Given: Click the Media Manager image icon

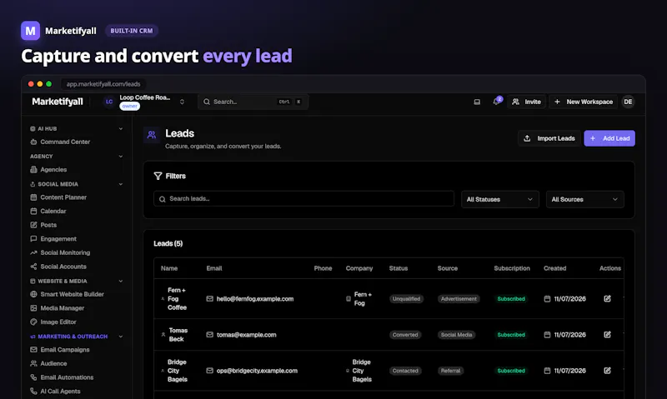Looking at the screenshot, I should (33, 308).
